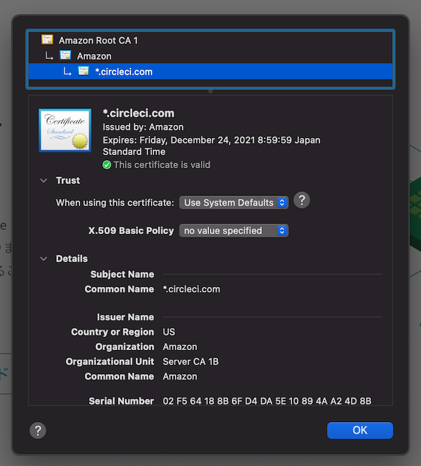
Task: Click the Amazon intermediate certificate icon
Action: tap(65, 56)
